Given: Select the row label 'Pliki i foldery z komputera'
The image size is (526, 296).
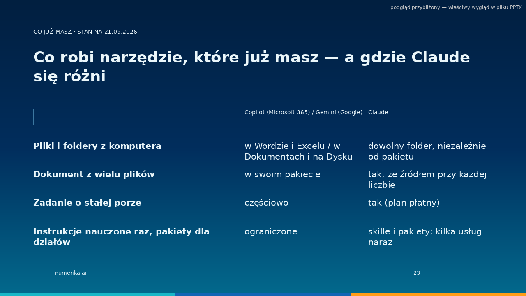Looking at the screenshot, I should click(x=97, y=146).
